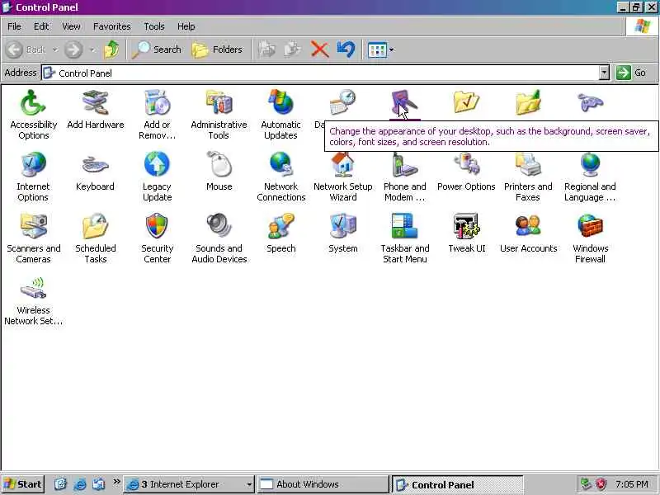Open the File menu
660x495 pixels.
[x=14, y=26]
